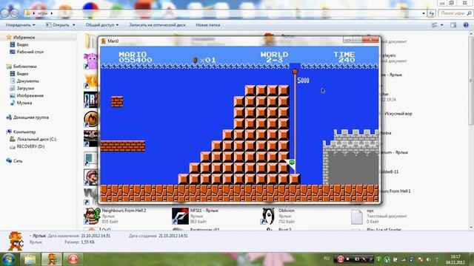Open the address bar history dropdown arrow
Viewport: 474px width, 266px height.
coord(424,13)
